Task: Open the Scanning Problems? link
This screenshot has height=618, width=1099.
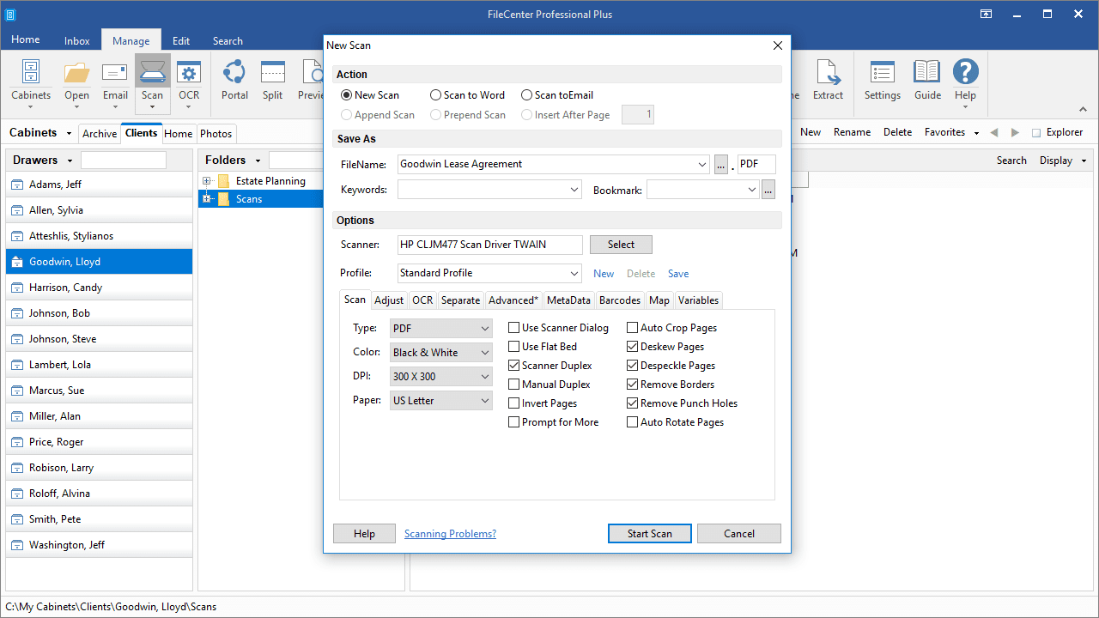Action: (x=450, y=534)
